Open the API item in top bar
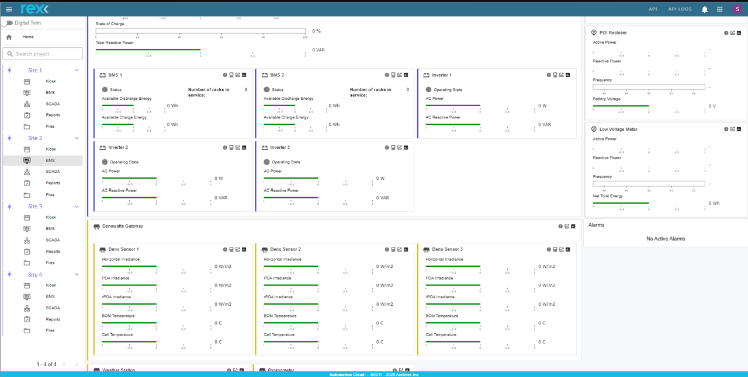748x377 pixels. point(653,9)
